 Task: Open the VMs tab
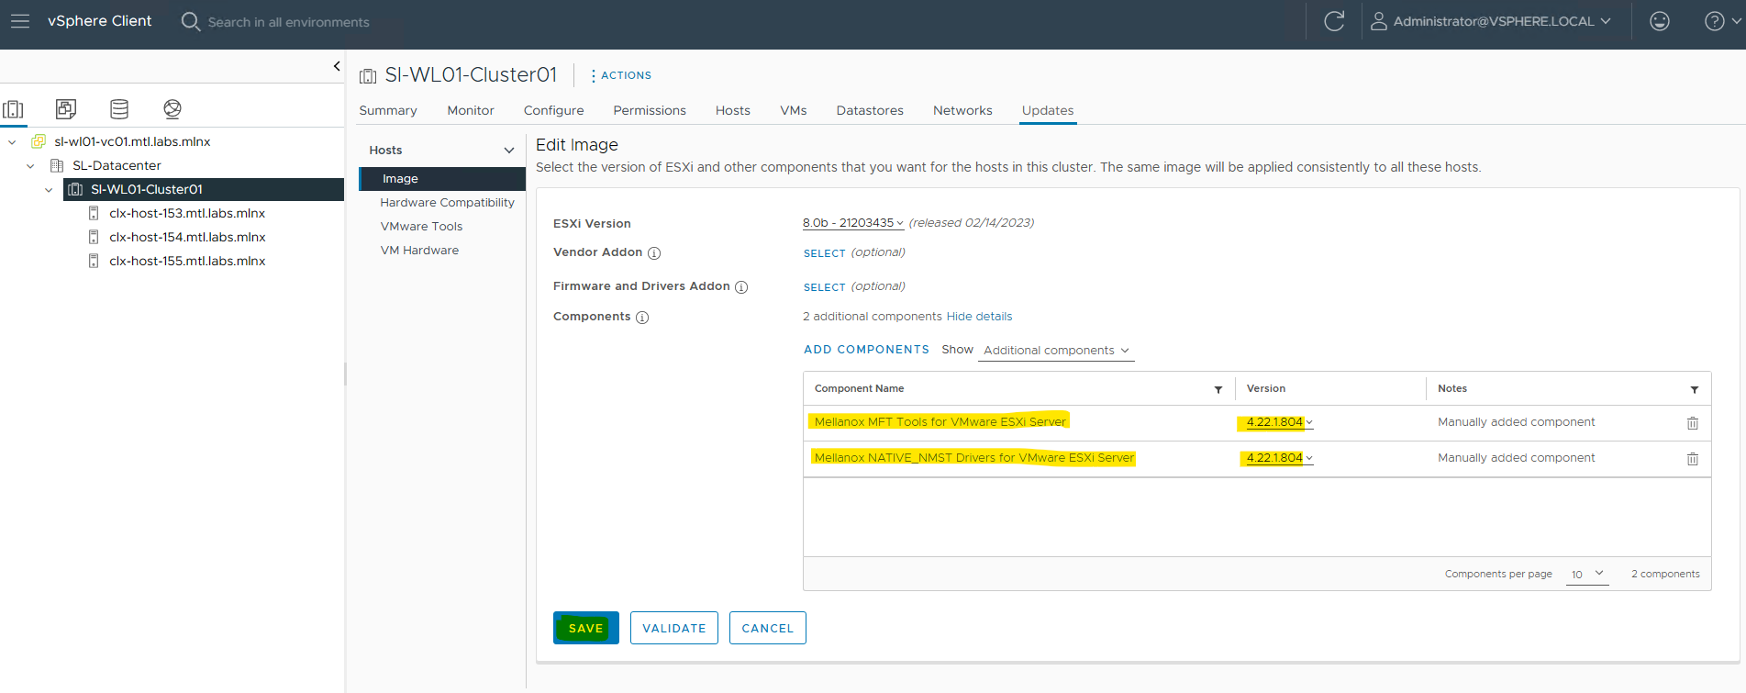point(794,110)
